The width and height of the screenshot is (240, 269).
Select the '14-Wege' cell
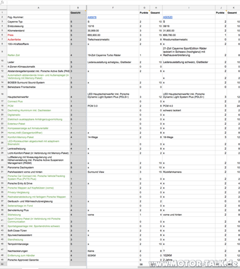113,137
